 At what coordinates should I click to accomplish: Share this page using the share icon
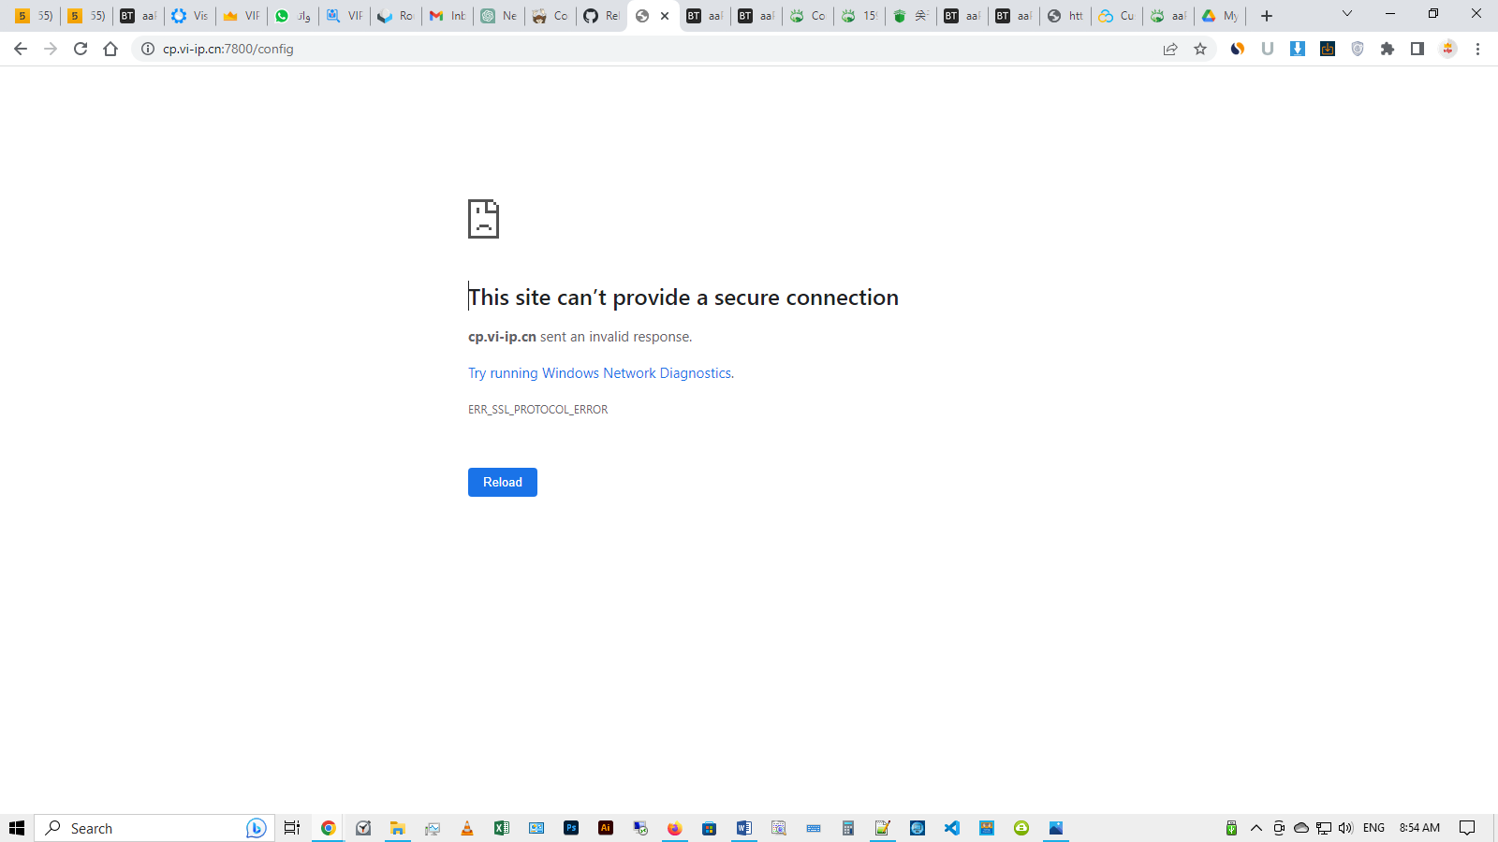[1170, 49]
